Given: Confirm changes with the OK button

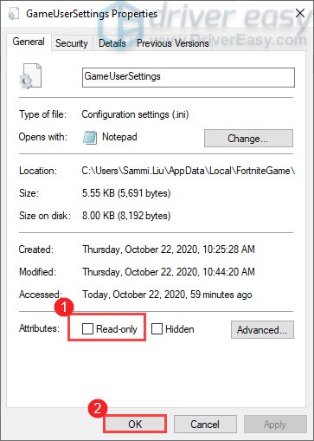Looking at the screenshot, I should coord(135,424).
